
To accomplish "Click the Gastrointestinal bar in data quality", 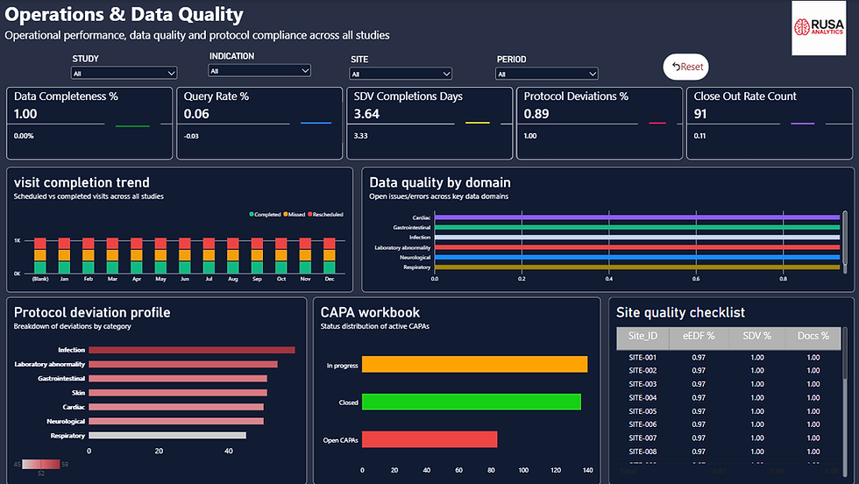I will coord(637,227).
